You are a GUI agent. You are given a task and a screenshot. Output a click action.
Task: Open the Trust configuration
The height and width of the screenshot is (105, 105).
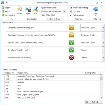click(x=35, y=11)
